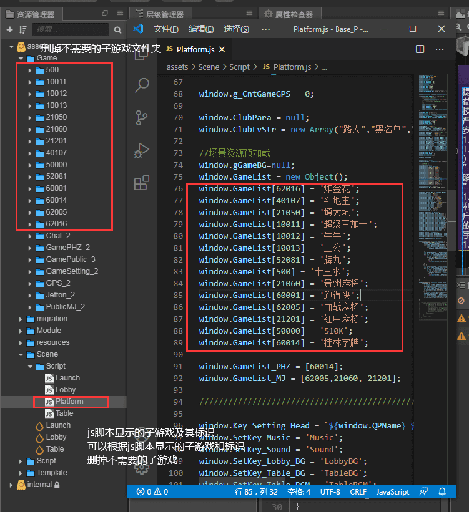Image resolution: width=469 pixels, height=512 pixels.
Task: Open the Source Control view
Action: pos(142,118)
